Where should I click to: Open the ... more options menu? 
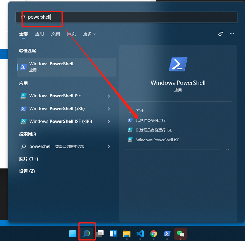point(231,34)
